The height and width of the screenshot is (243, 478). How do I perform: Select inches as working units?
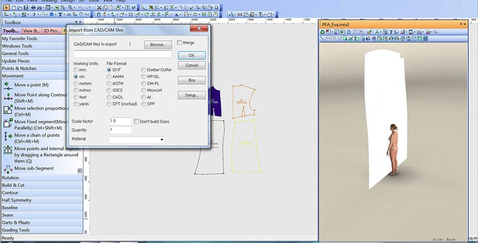coord(76,91)
